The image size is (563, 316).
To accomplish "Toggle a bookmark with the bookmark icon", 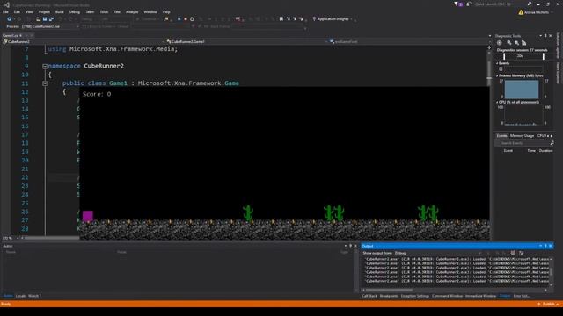I will tap(281, 19).
